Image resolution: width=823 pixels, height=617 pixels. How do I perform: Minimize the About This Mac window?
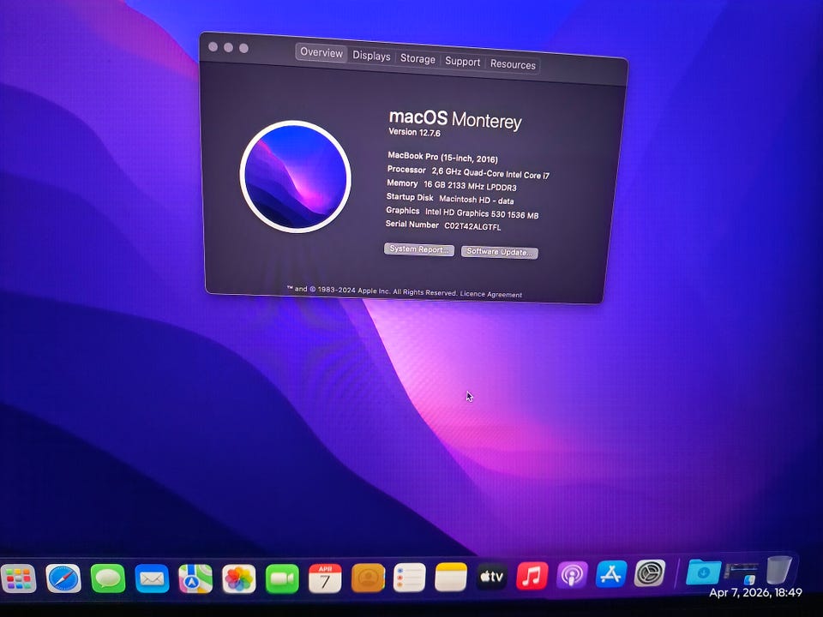[x=228, y=48]
